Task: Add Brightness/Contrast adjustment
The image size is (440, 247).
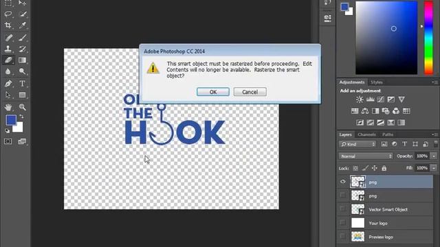Action: point(360,99)
